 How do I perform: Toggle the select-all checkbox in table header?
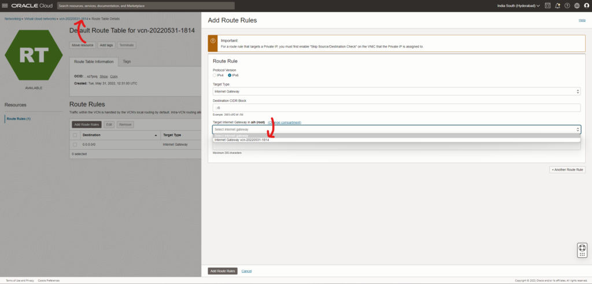(75, 135)
